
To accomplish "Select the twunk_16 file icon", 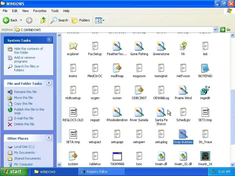I will (205, 156).
